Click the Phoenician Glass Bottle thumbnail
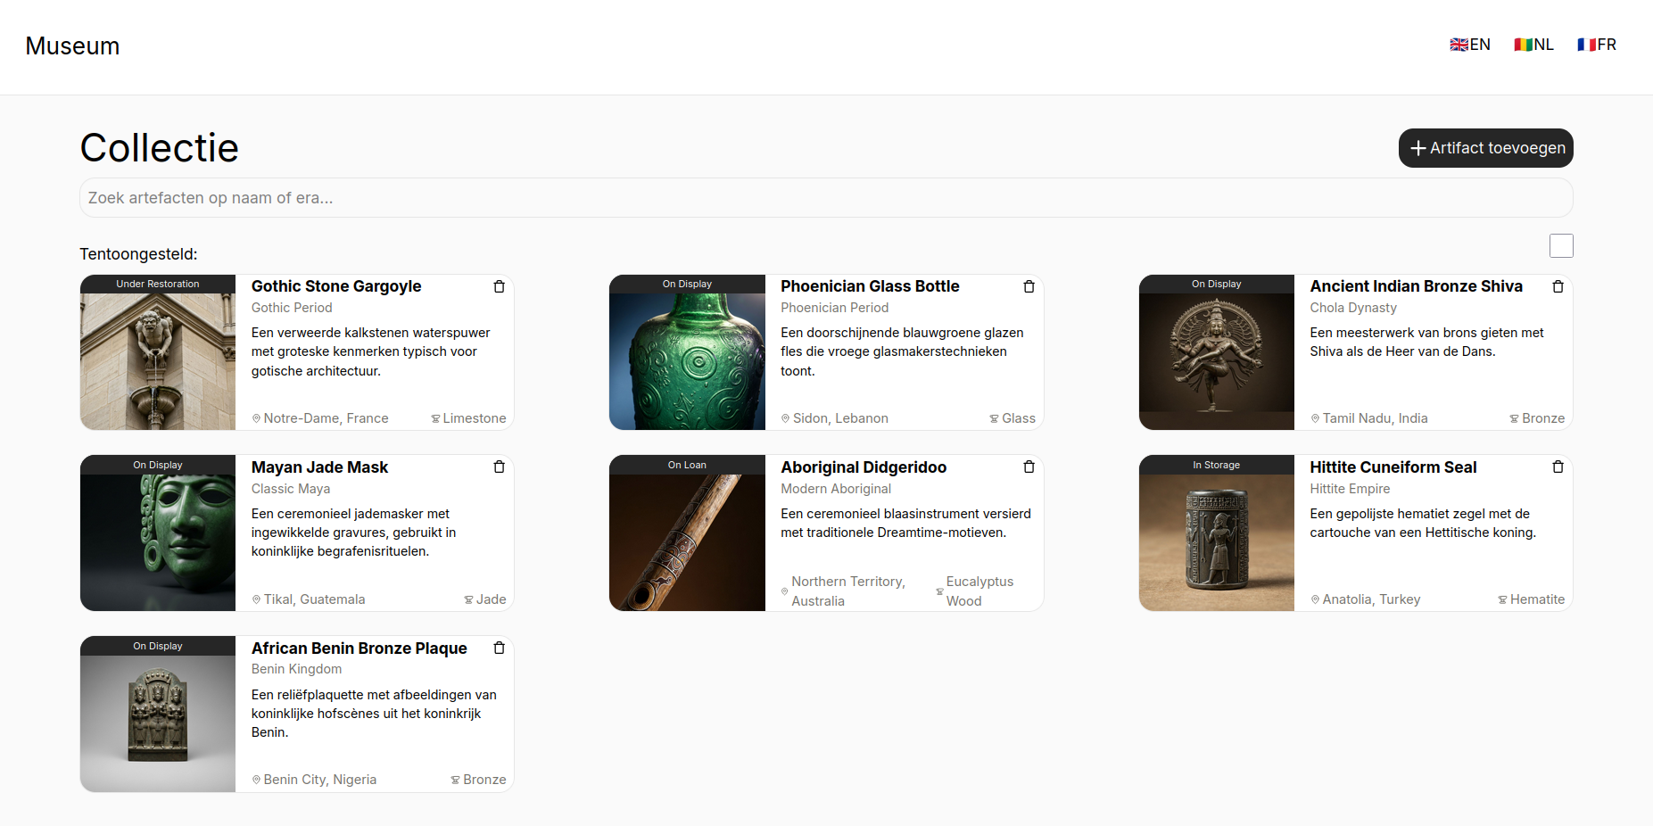Viewport: 1653px width, 826px height. pos(687,361)
